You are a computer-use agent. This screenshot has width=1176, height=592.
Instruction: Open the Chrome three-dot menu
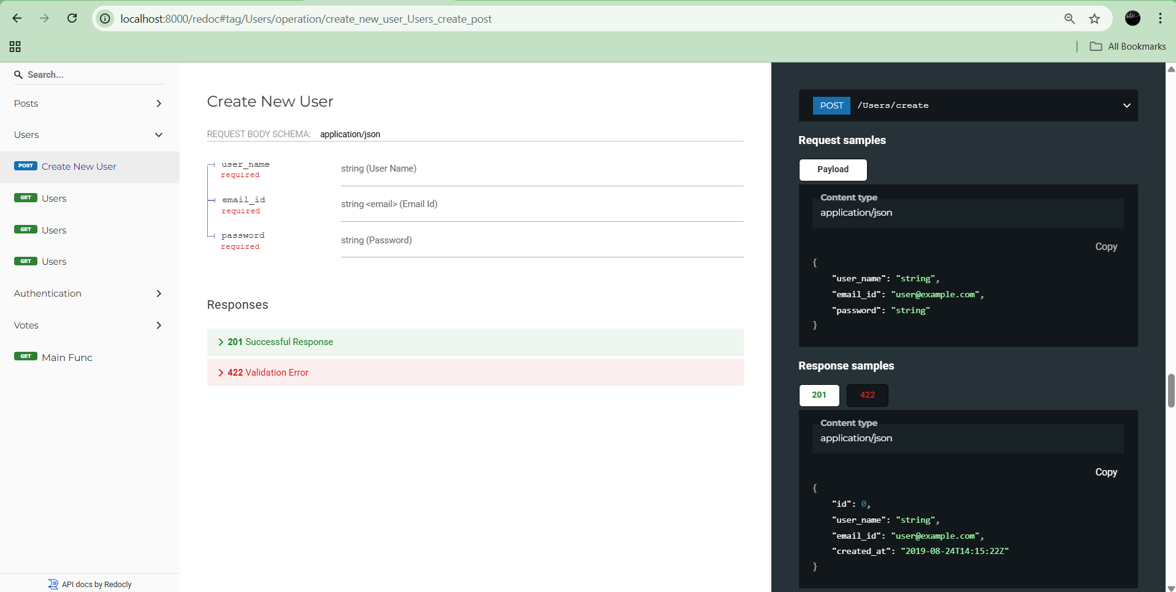(x=1159, y=18)
